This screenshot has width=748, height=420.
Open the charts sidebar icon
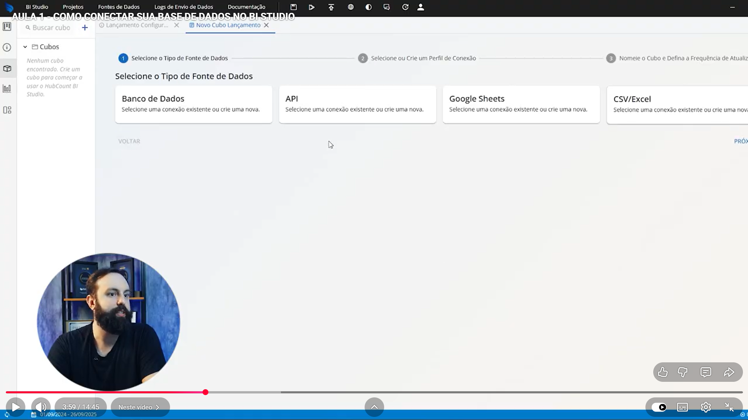(x=7, y=89)
